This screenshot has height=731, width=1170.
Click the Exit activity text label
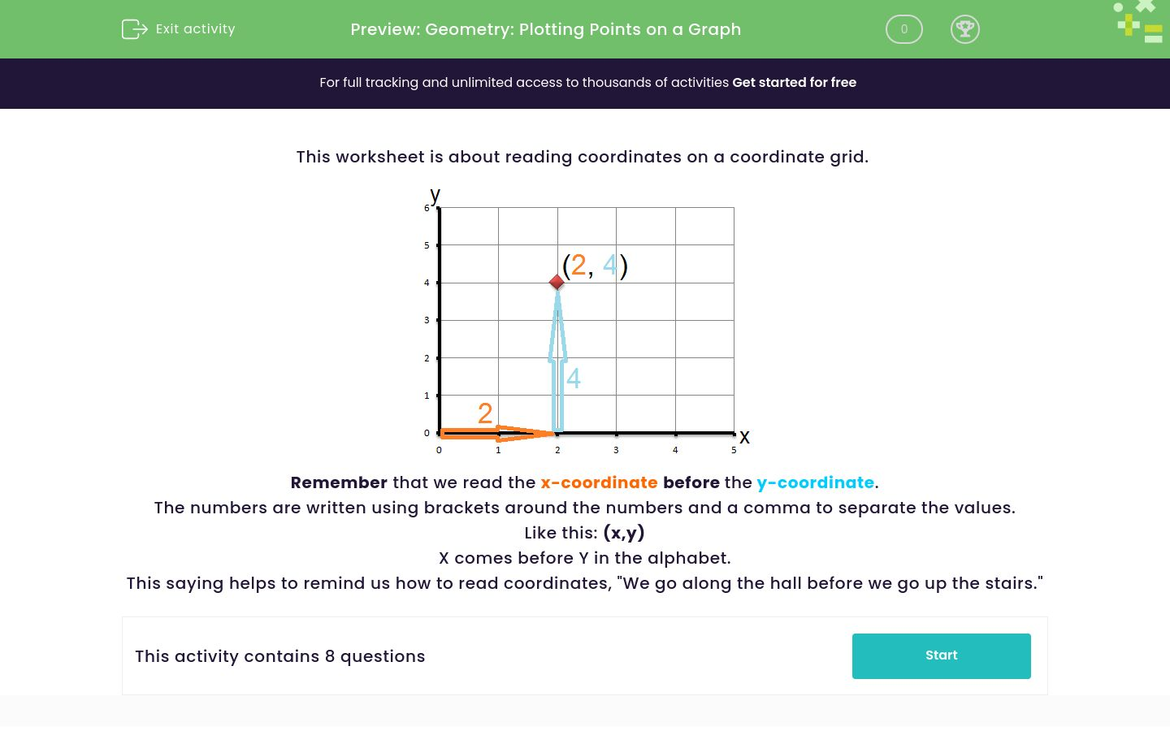(x=195, y=28)
